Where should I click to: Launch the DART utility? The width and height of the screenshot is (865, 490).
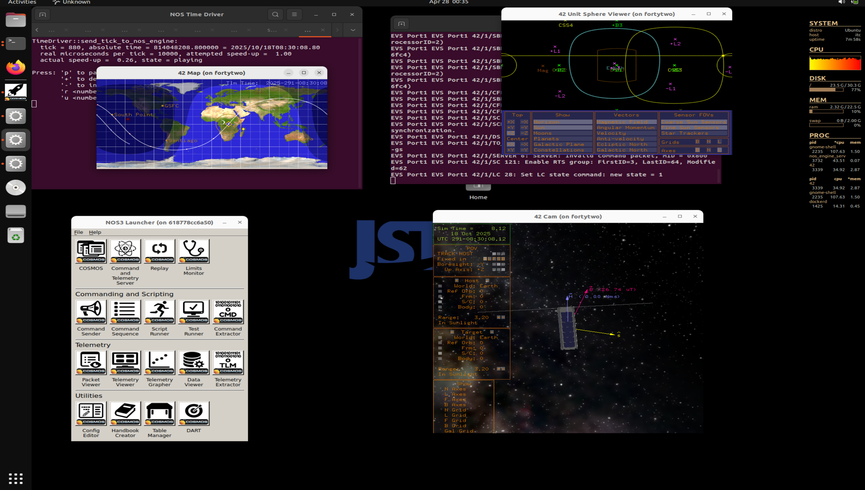194,413
